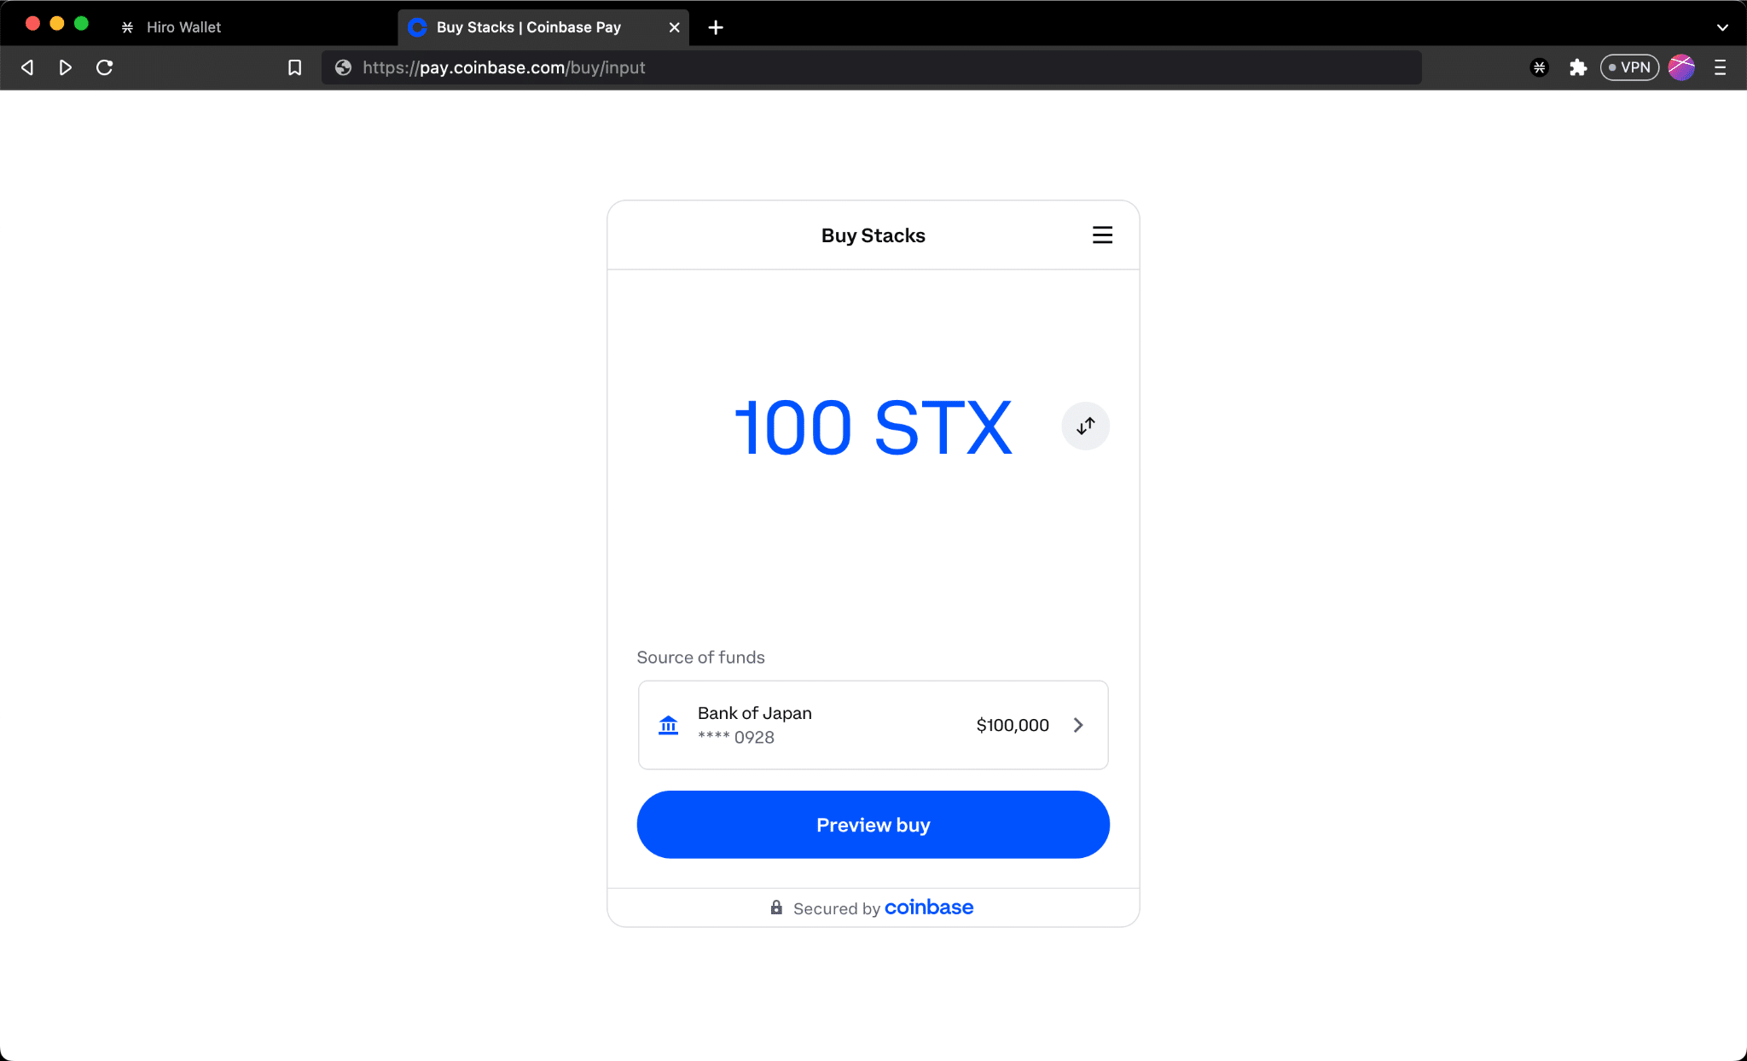Click the Stacks extension icon in the toolbar
The width and height of the screenshot is (1747, 1061).
[x=1540, y=67]
